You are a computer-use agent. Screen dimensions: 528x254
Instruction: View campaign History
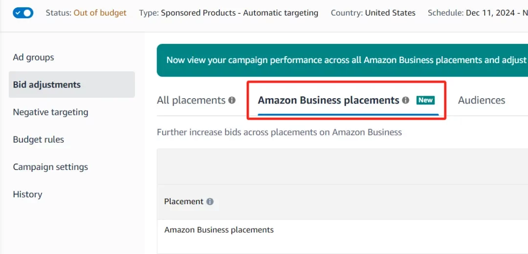click(27, 194)
